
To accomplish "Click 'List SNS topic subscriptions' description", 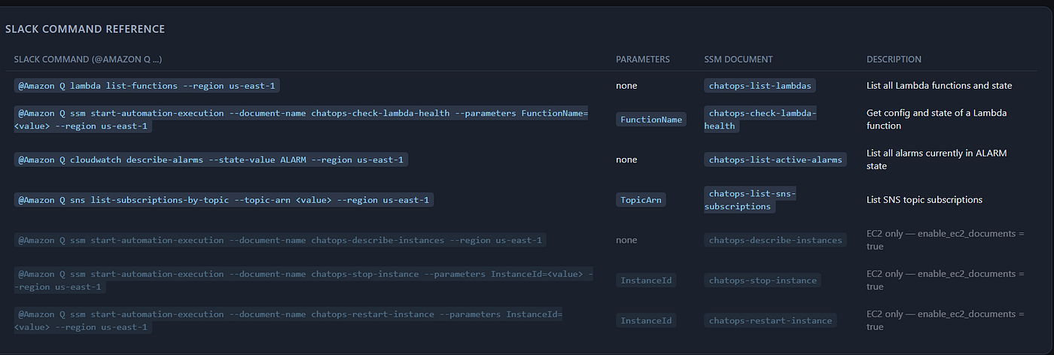I will (925, 200).
